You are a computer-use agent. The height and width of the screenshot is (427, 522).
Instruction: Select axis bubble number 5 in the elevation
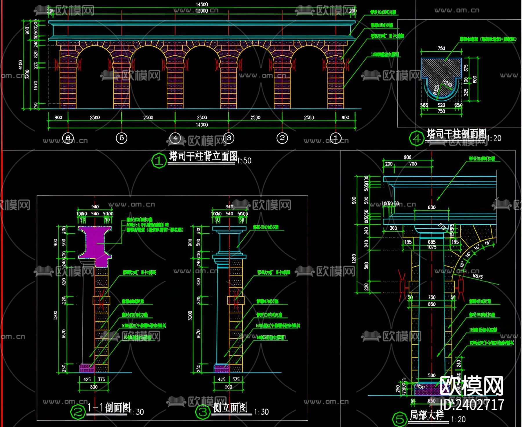(x=122, y=138)
